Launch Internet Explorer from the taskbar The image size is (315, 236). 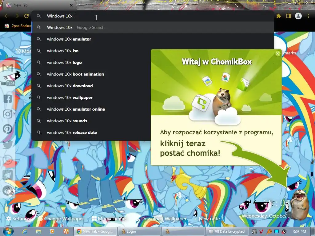25,231
